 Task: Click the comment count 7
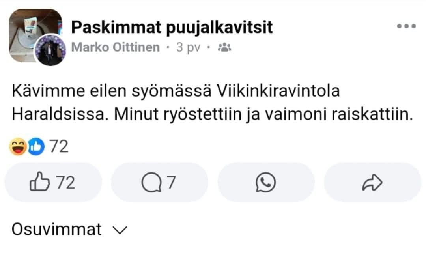170,182
